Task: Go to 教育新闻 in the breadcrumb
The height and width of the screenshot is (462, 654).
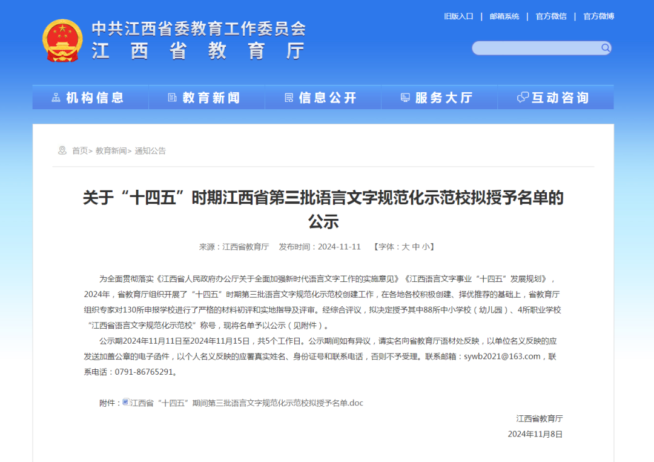Action: [111, 151]
